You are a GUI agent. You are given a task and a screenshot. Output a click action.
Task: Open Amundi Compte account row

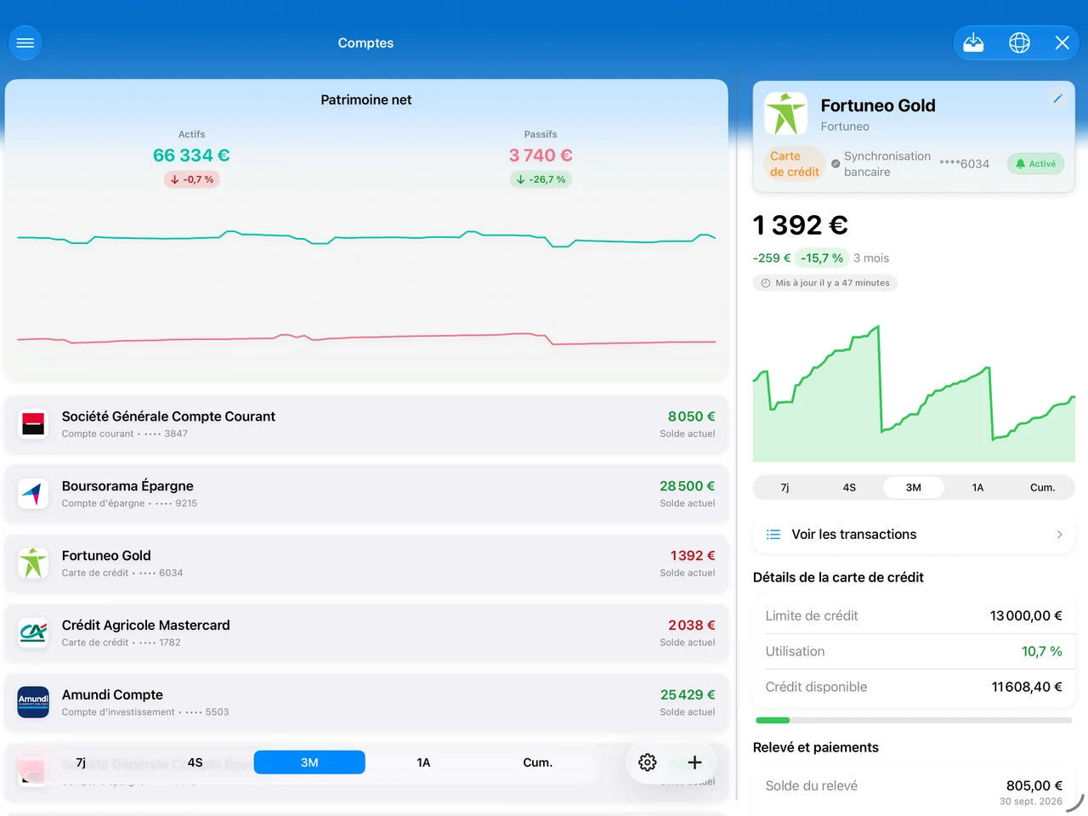point(366,702)
